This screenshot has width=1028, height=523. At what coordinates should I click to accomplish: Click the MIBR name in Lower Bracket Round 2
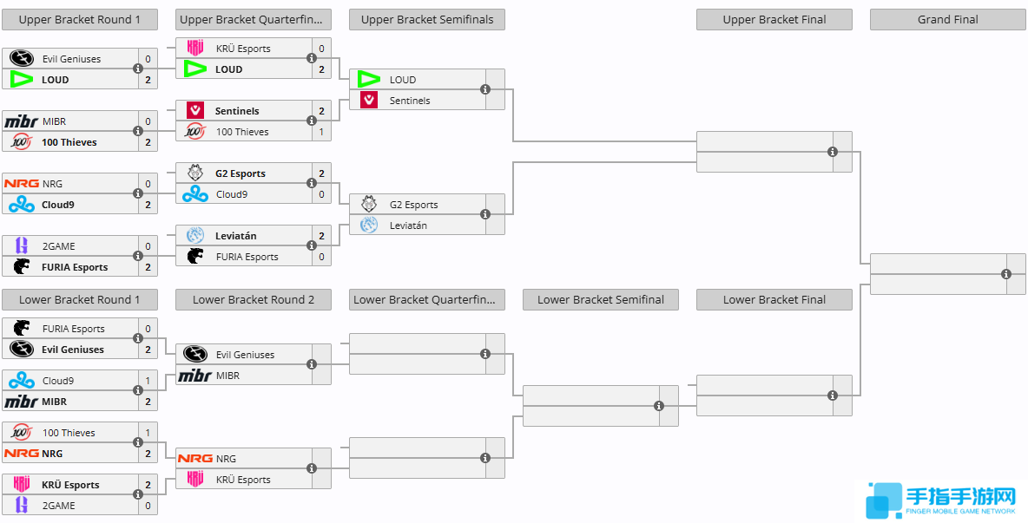click(x=227, y=376)
